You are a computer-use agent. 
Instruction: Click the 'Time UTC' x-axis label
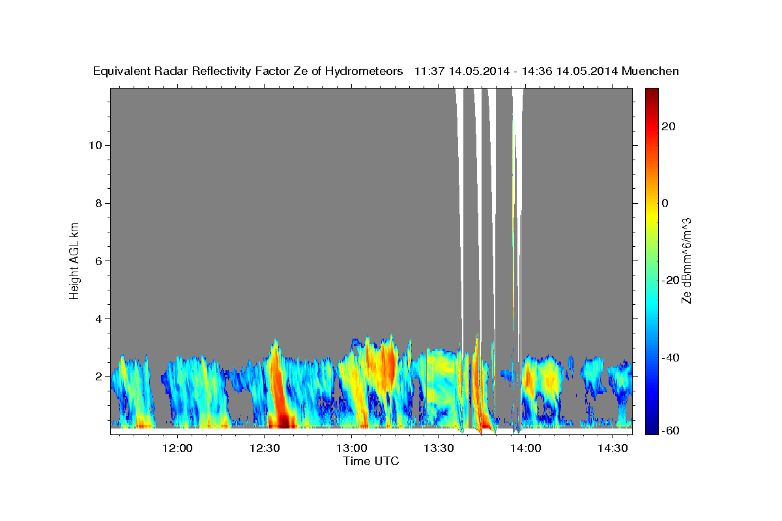(x=371, y=462)
